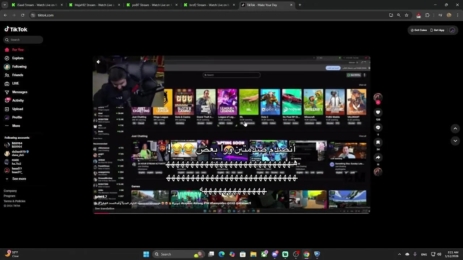Expand the Company footer section

pyautogui.click(x=10, y=191)
